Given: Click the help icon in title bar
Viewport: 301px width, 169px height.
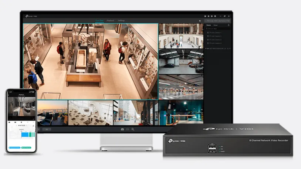Looking at the screenshot, I should pos(215,16).
